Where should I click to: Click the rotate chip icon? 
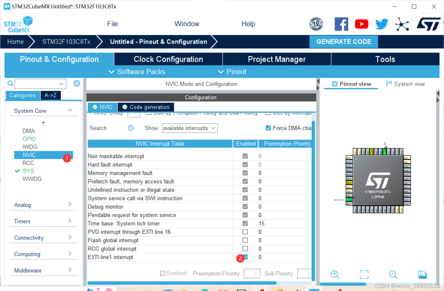pyautogui.click(x=422, y=274)
